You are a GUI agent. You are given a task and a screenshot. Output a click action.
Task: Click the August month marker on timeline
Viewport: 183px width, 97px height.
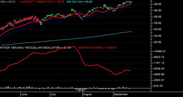[87, 94]
